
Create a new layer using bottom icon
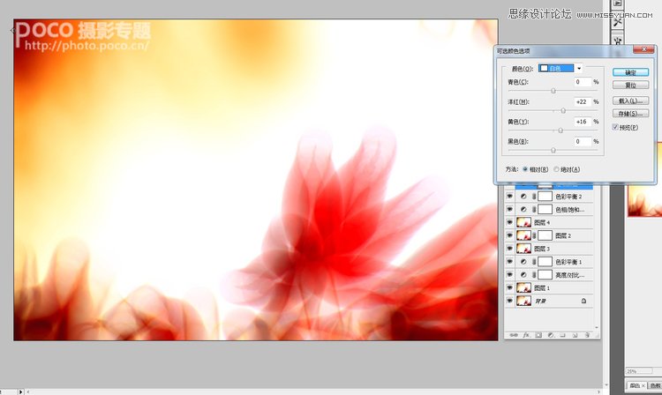click(575, 335)
